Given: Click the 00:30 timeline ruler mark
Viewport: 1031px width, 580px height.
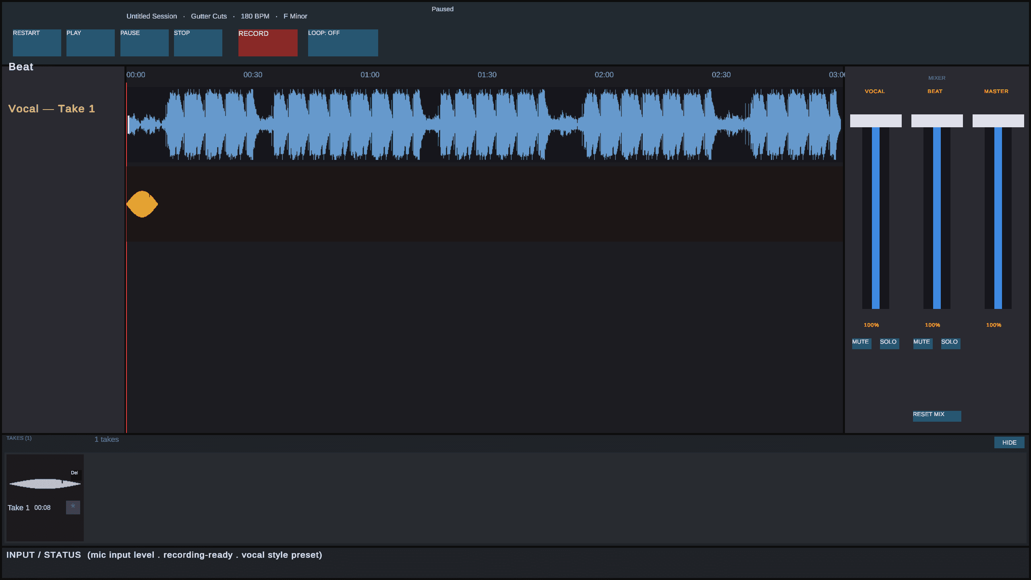Looking at the screenshot, I should tap(253, 75).
